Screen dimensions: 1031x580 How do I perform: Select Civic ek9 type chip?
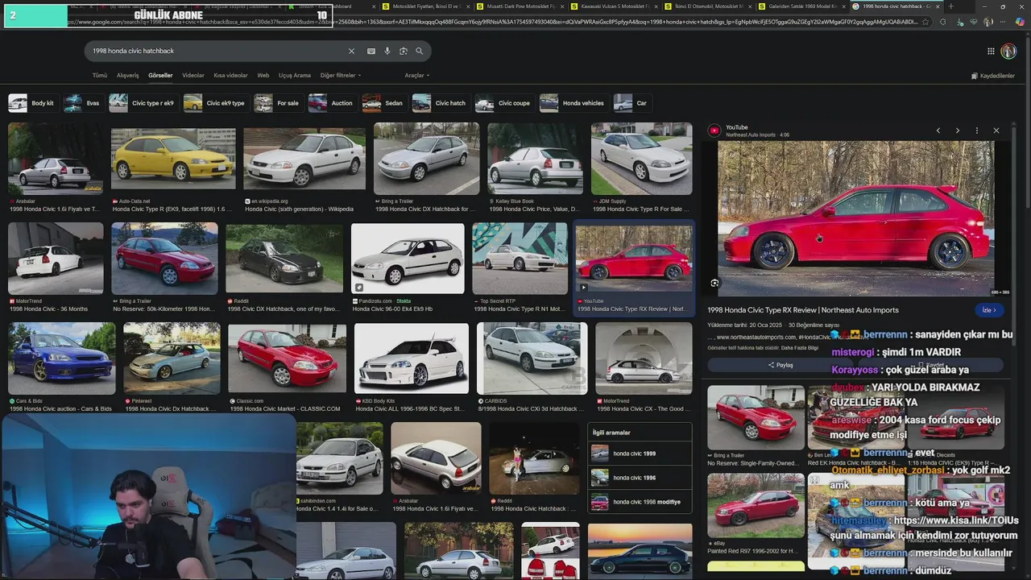(215, 103)
